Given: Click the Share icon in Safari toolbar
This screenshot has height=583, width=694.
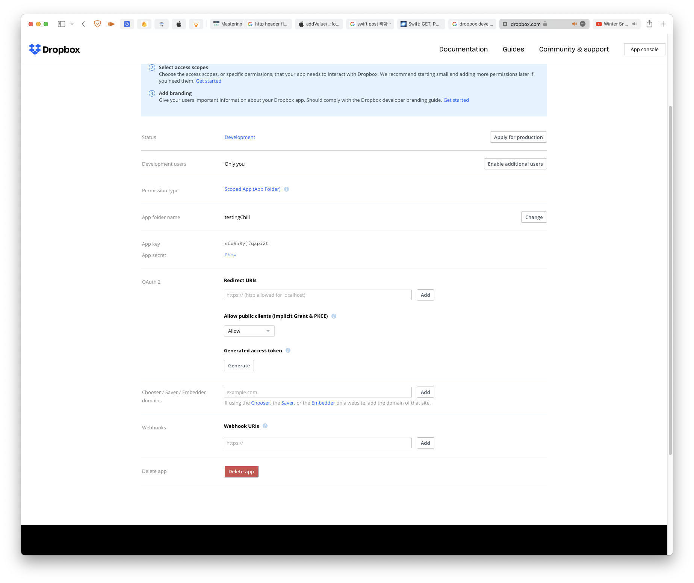Looking at the screenshot, I should point(649,24).
